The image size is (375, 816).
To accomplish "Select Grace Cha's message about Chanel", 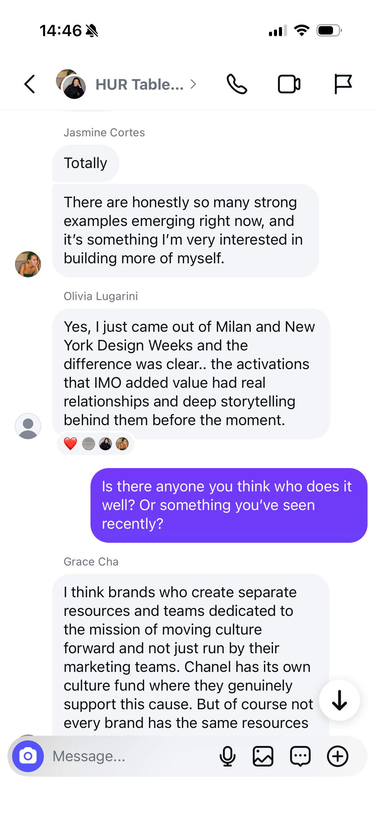I will [191, 656].
